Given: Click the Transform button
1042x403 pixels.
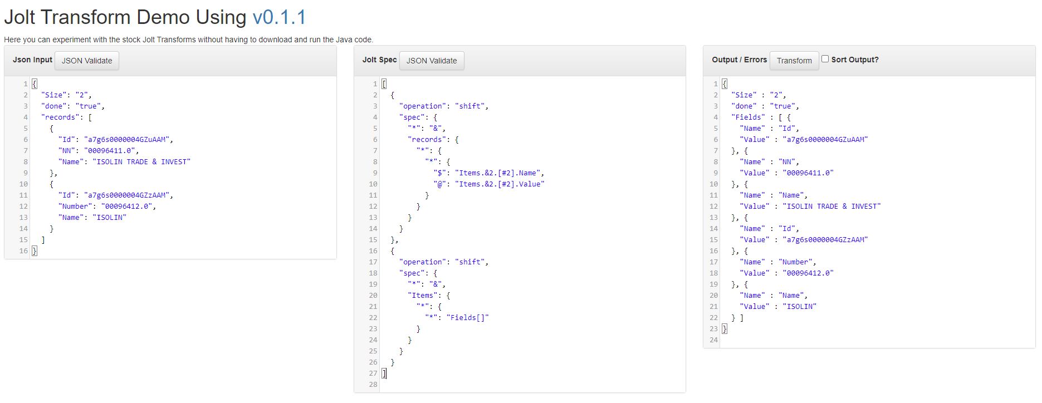Looking at the screenshot, I should (794, 61).
